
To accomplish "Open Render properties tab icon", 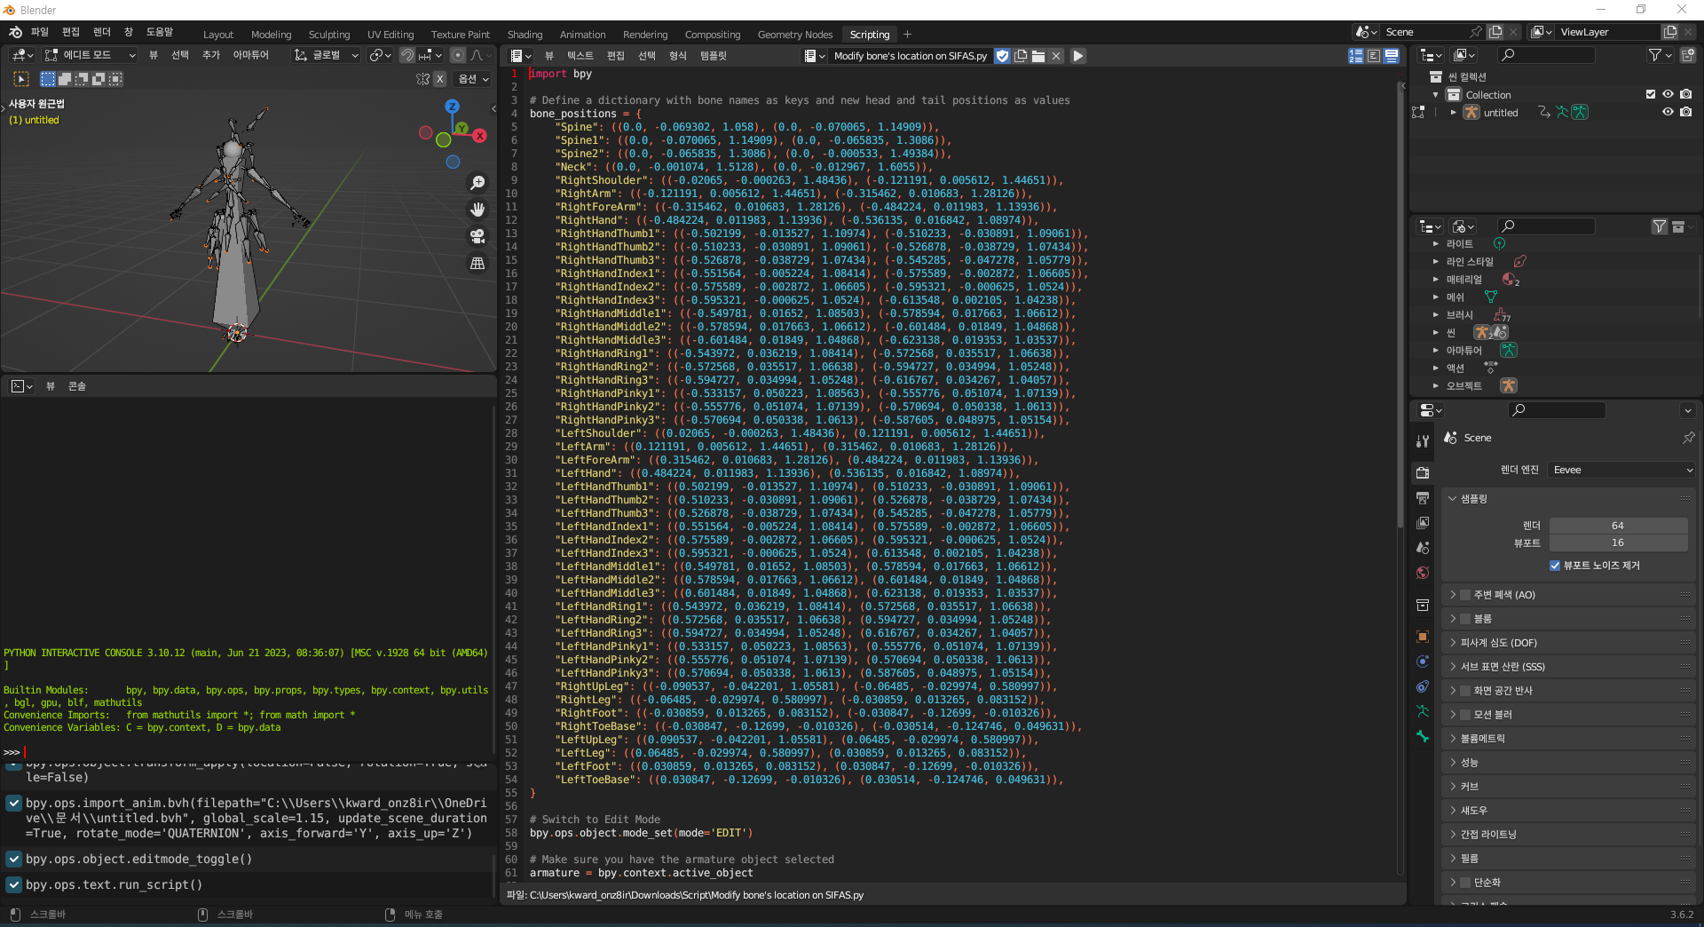I will pos(1423,472).
